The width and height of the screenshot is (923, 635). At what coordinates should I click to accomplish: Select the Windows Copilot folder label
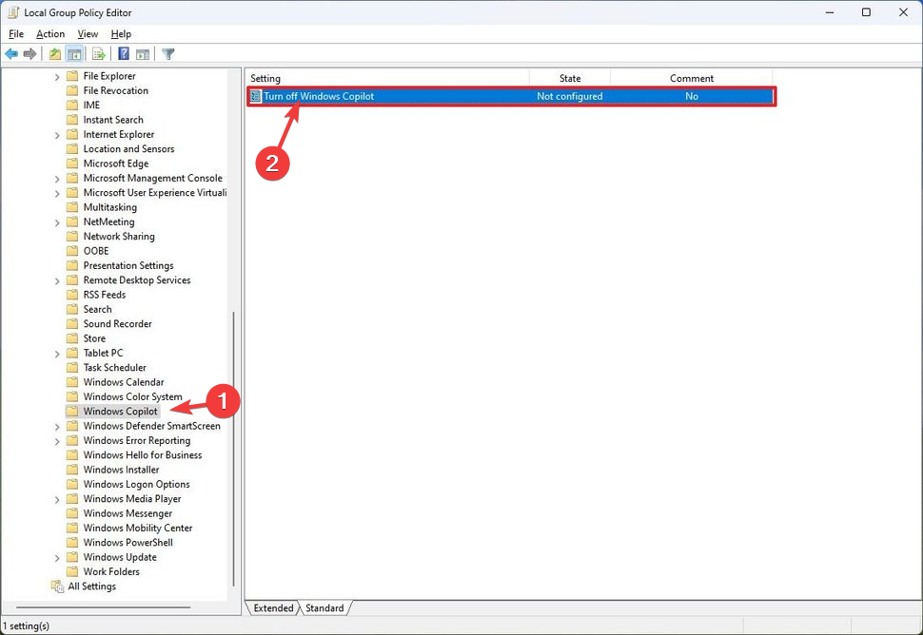(x=120, y=411)
